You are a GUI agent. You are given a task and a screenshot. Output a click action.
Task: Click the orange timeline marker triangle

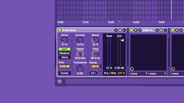(x=120, y=21)
